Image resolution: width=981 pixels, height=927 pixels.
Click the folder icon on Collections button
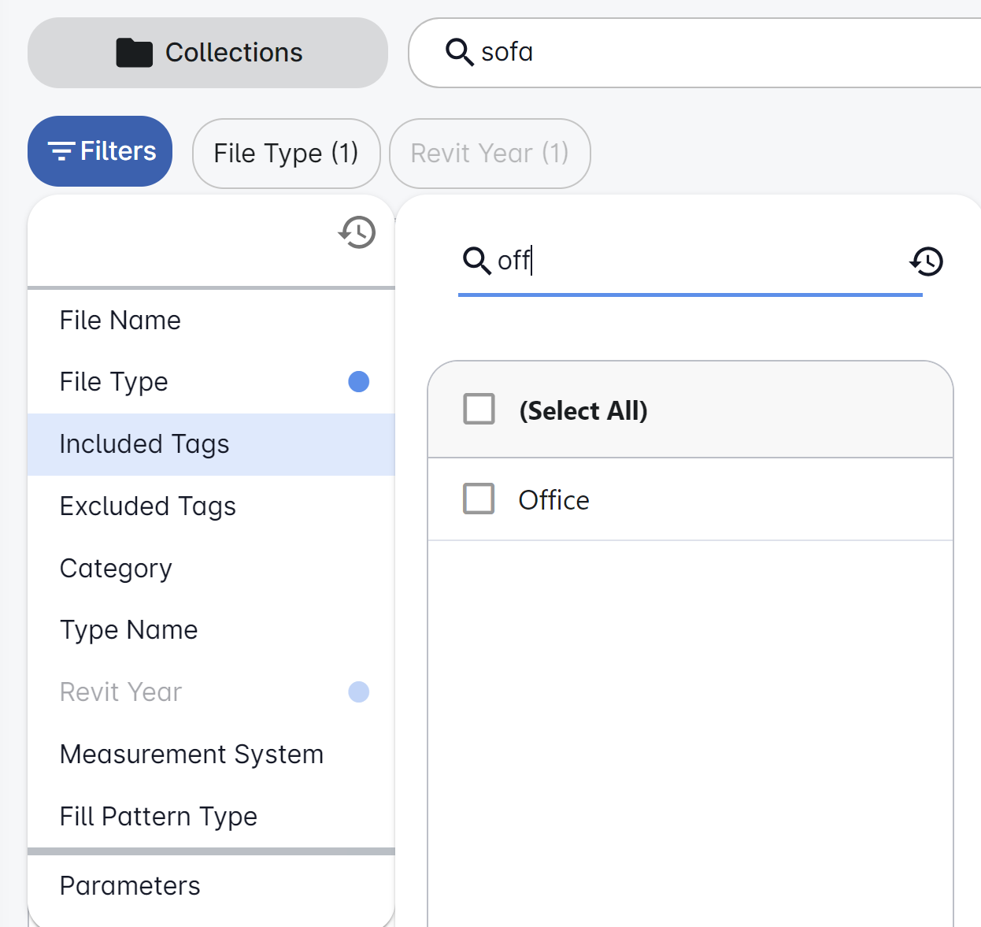[x=134, y=53]
